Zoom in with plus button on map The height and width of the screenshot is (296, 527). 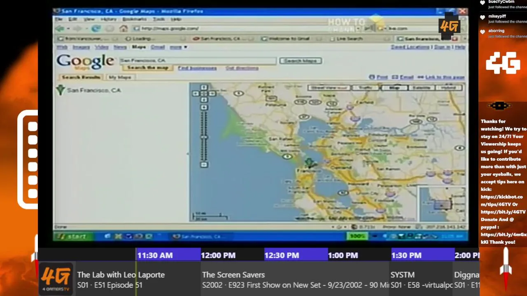tap(204, 108)
